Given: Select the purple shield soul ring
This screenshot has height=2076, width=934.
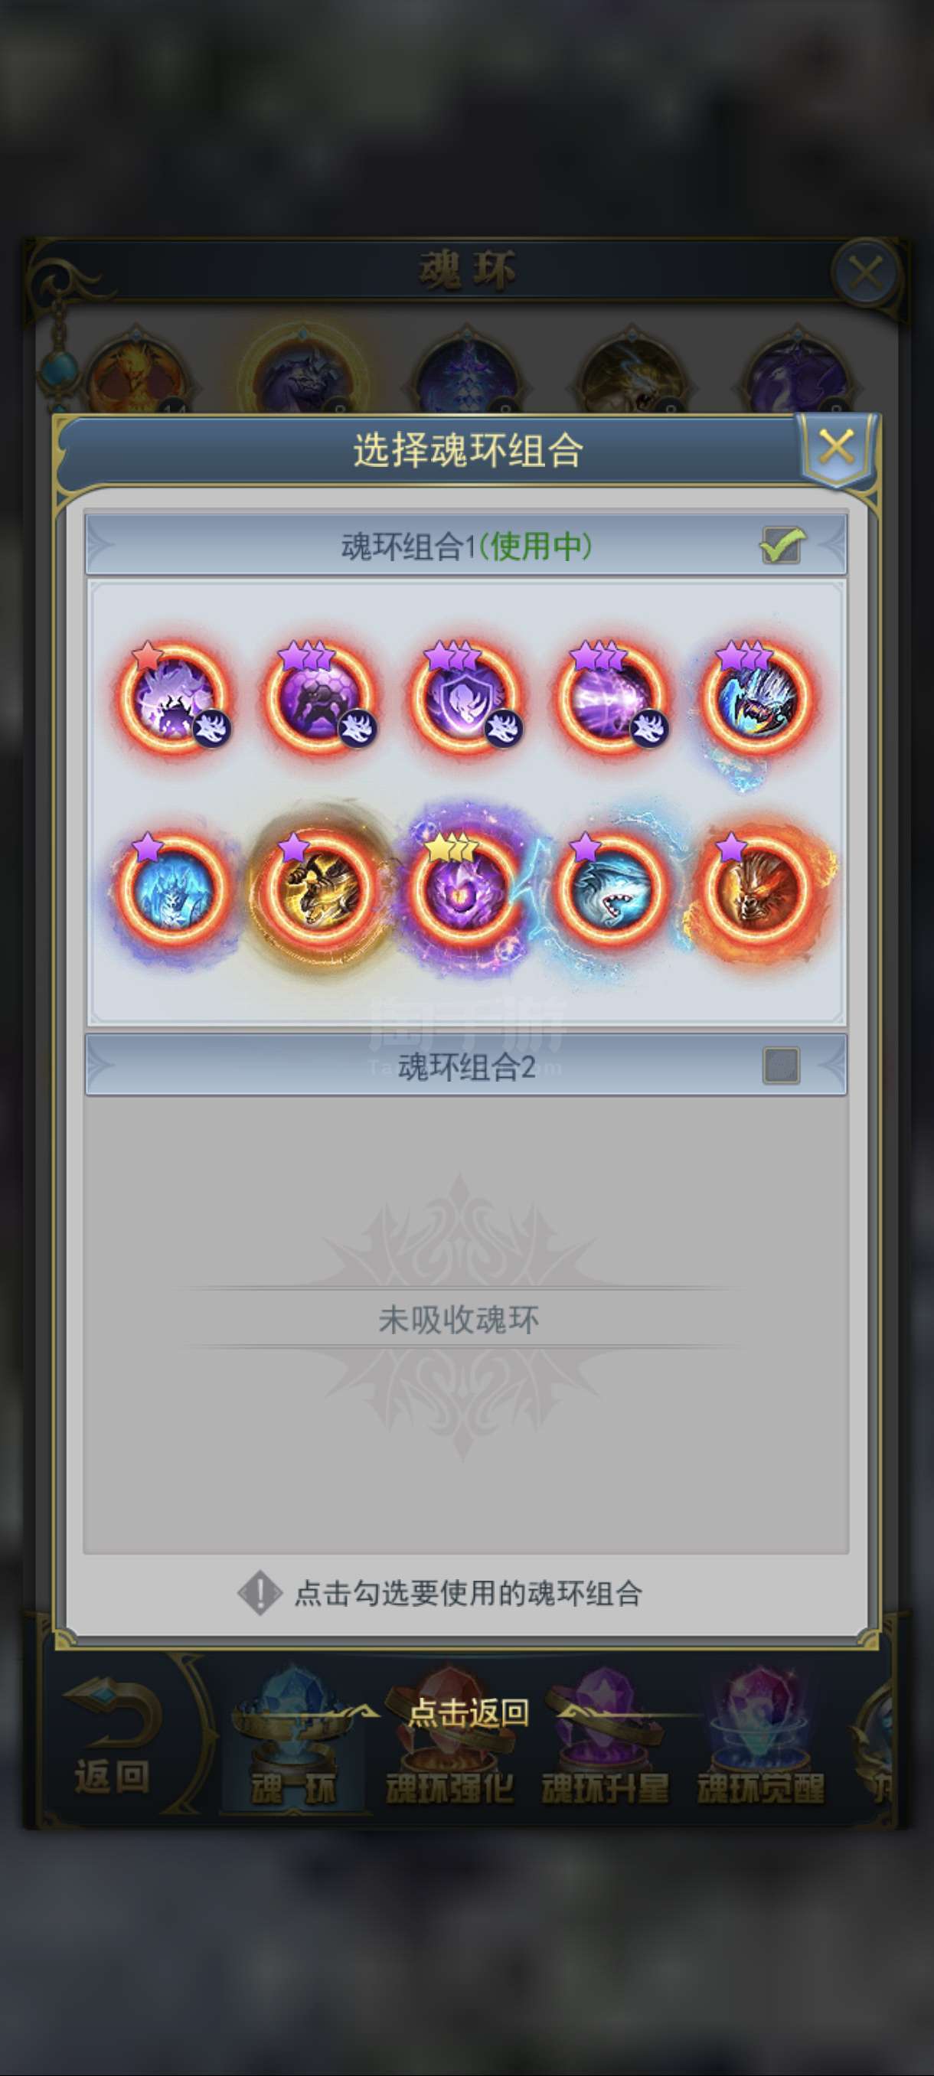Looking at the screenshot, I should coord(464,695).
